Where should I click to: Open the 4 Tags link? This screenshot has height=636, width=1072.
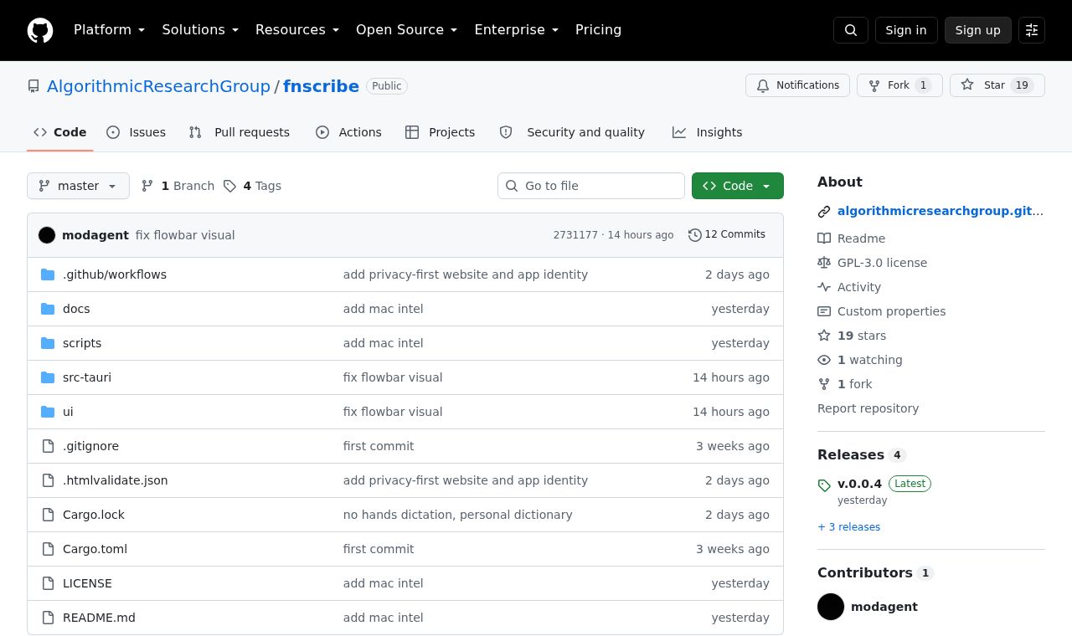[x=252, y=186]
